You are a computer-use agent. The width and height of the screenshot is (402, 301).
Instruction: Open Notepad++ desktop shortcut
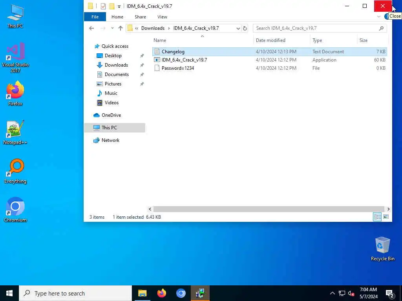tap(15, 132)
